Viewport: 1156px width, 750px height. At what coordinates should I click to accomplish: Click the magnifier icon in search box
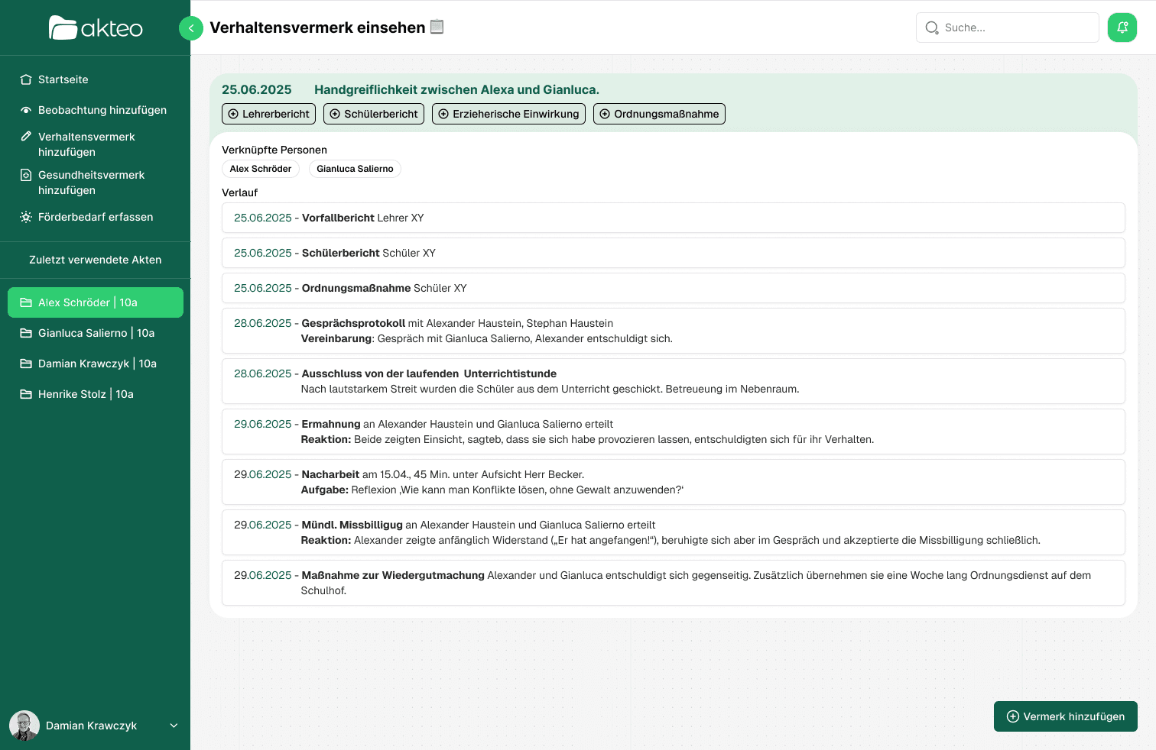click(932, 27)
